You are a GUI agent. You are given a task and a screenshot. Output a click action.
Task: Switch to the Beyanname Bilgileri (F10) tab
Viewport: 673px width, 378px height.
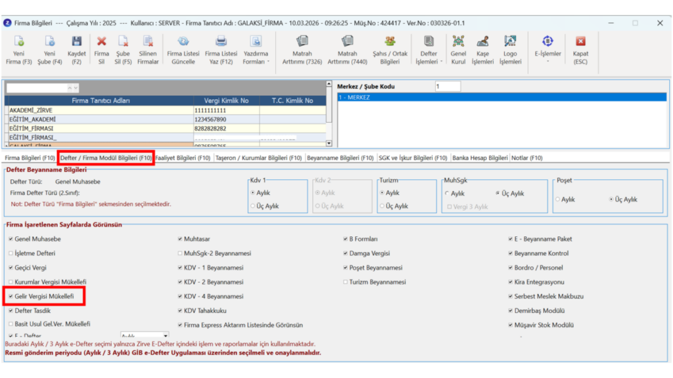[x=340, y=157]
